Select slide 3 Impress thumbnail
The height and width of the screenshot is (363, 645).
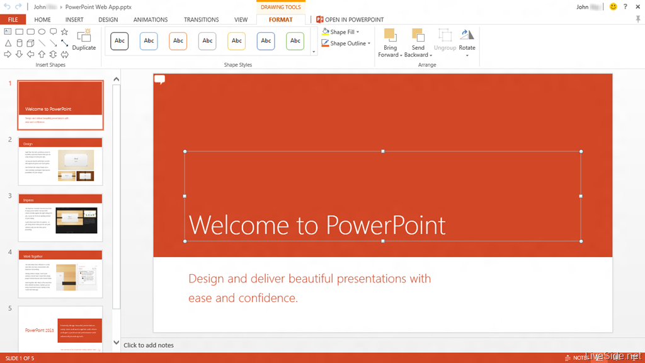[x=60, y=217]
